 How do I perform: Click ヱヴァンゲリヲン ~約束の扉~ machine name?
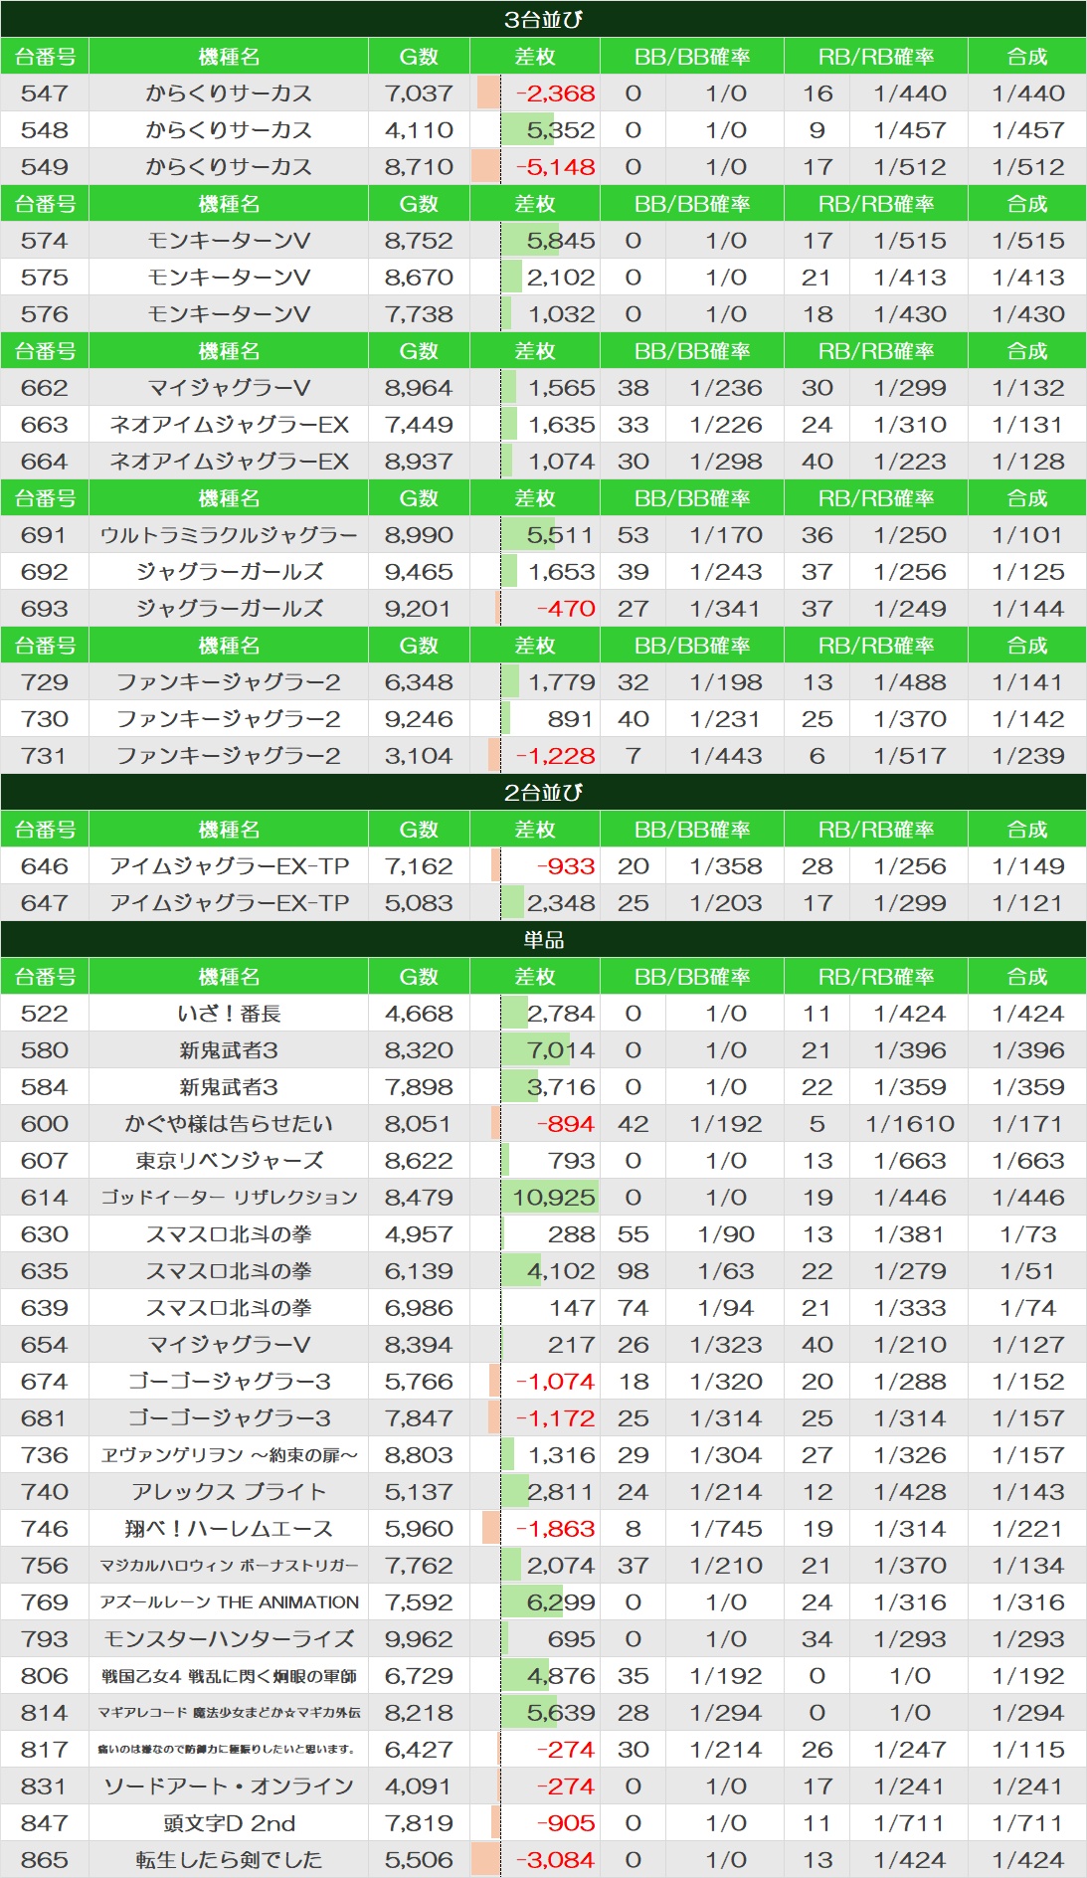tap(229, 1455)
